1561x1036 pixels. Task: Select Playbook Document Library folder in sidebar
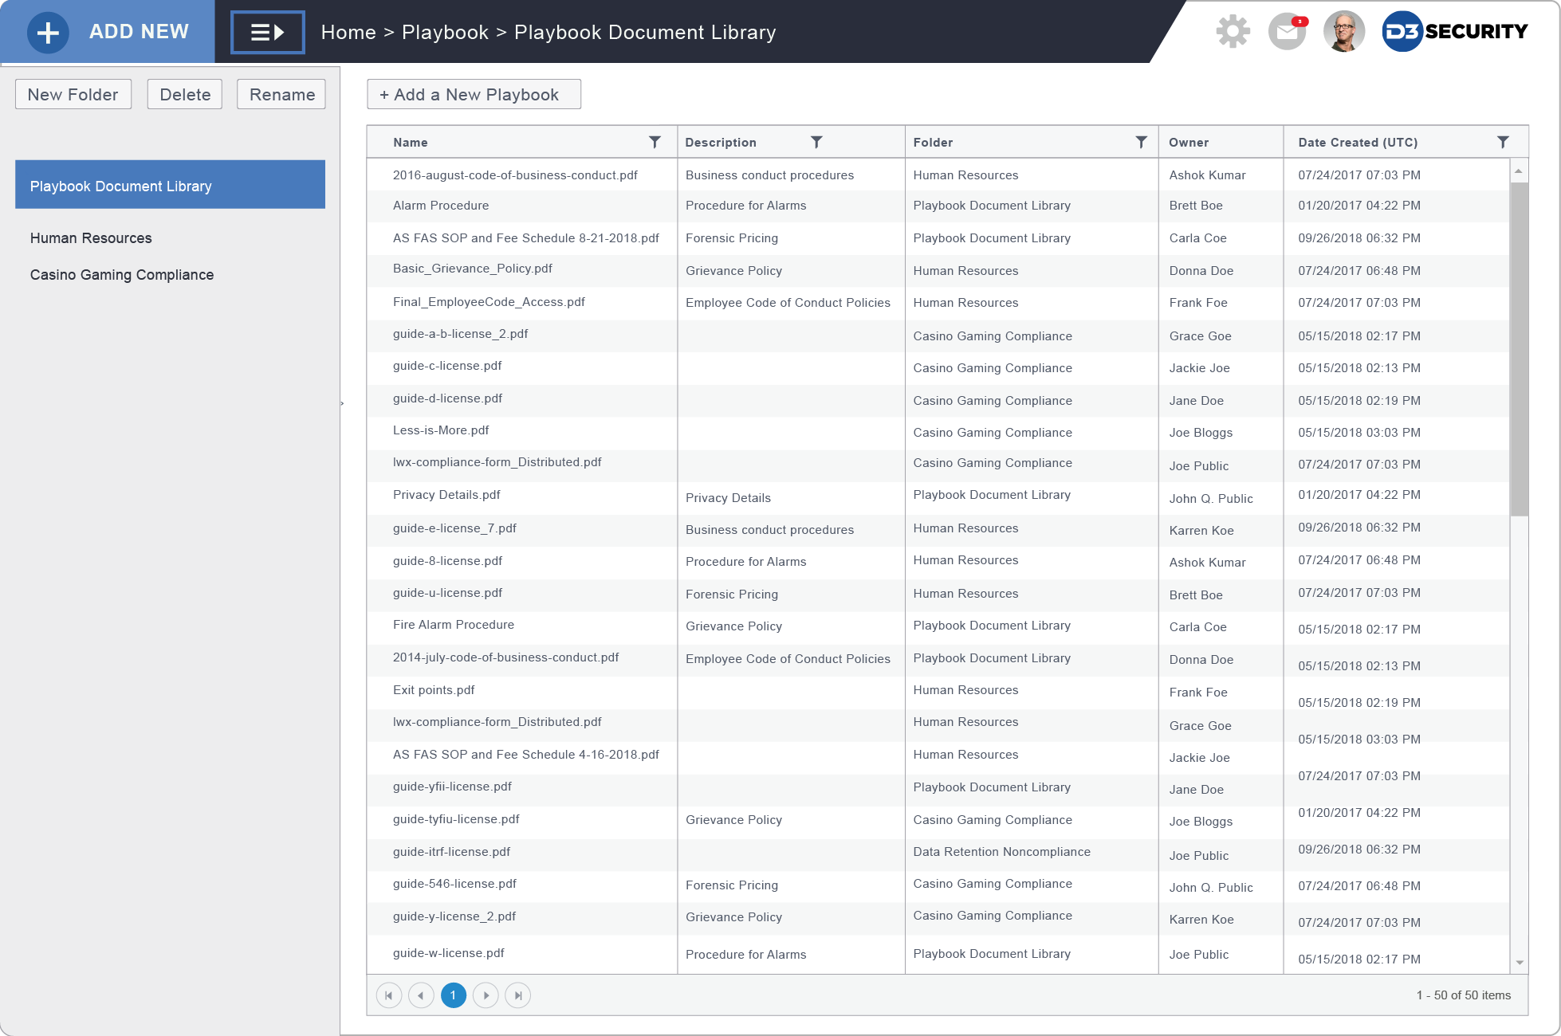tap(170, 185)
